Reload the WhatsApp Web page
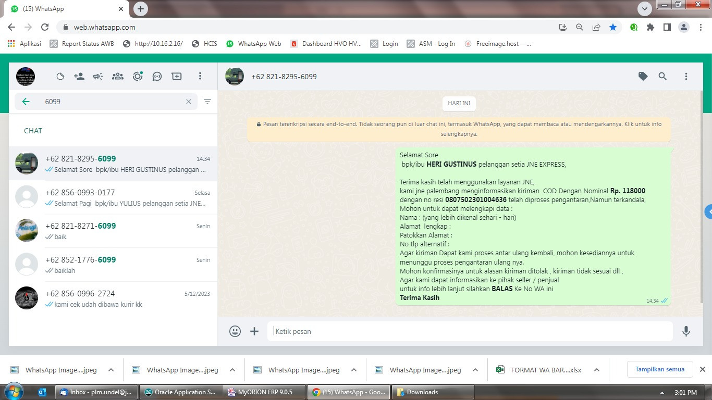Screen dimensions: 712x400 [45, 27]
